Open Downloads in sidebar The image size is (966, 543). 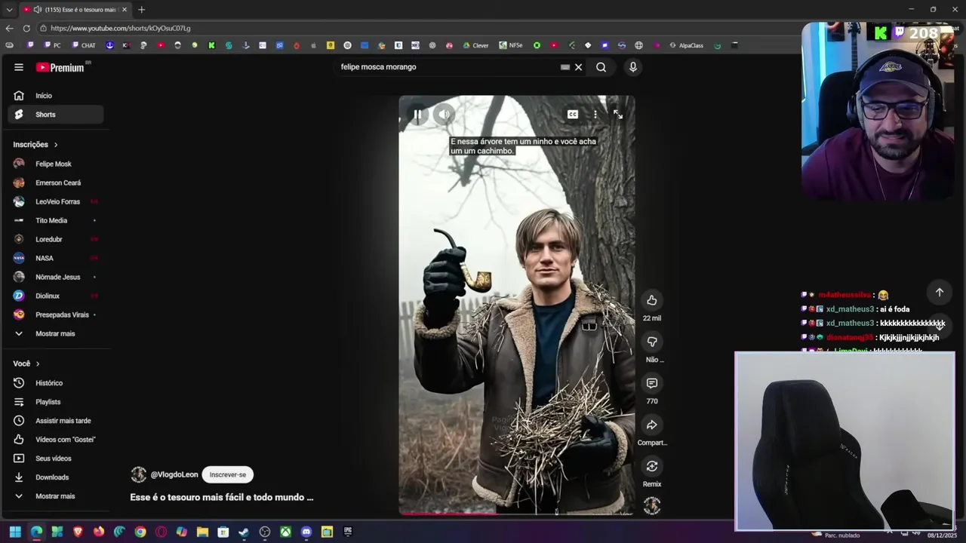(x=56, y=477)
